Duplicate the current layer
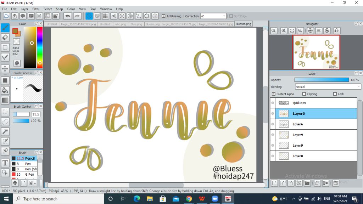This screenshot has height=204, width=363. 317,183
